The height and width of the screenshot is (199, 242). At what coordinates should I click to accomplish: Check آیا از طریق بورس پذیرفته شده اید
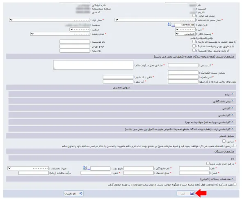pyautogui.click(x=194, y=46)
